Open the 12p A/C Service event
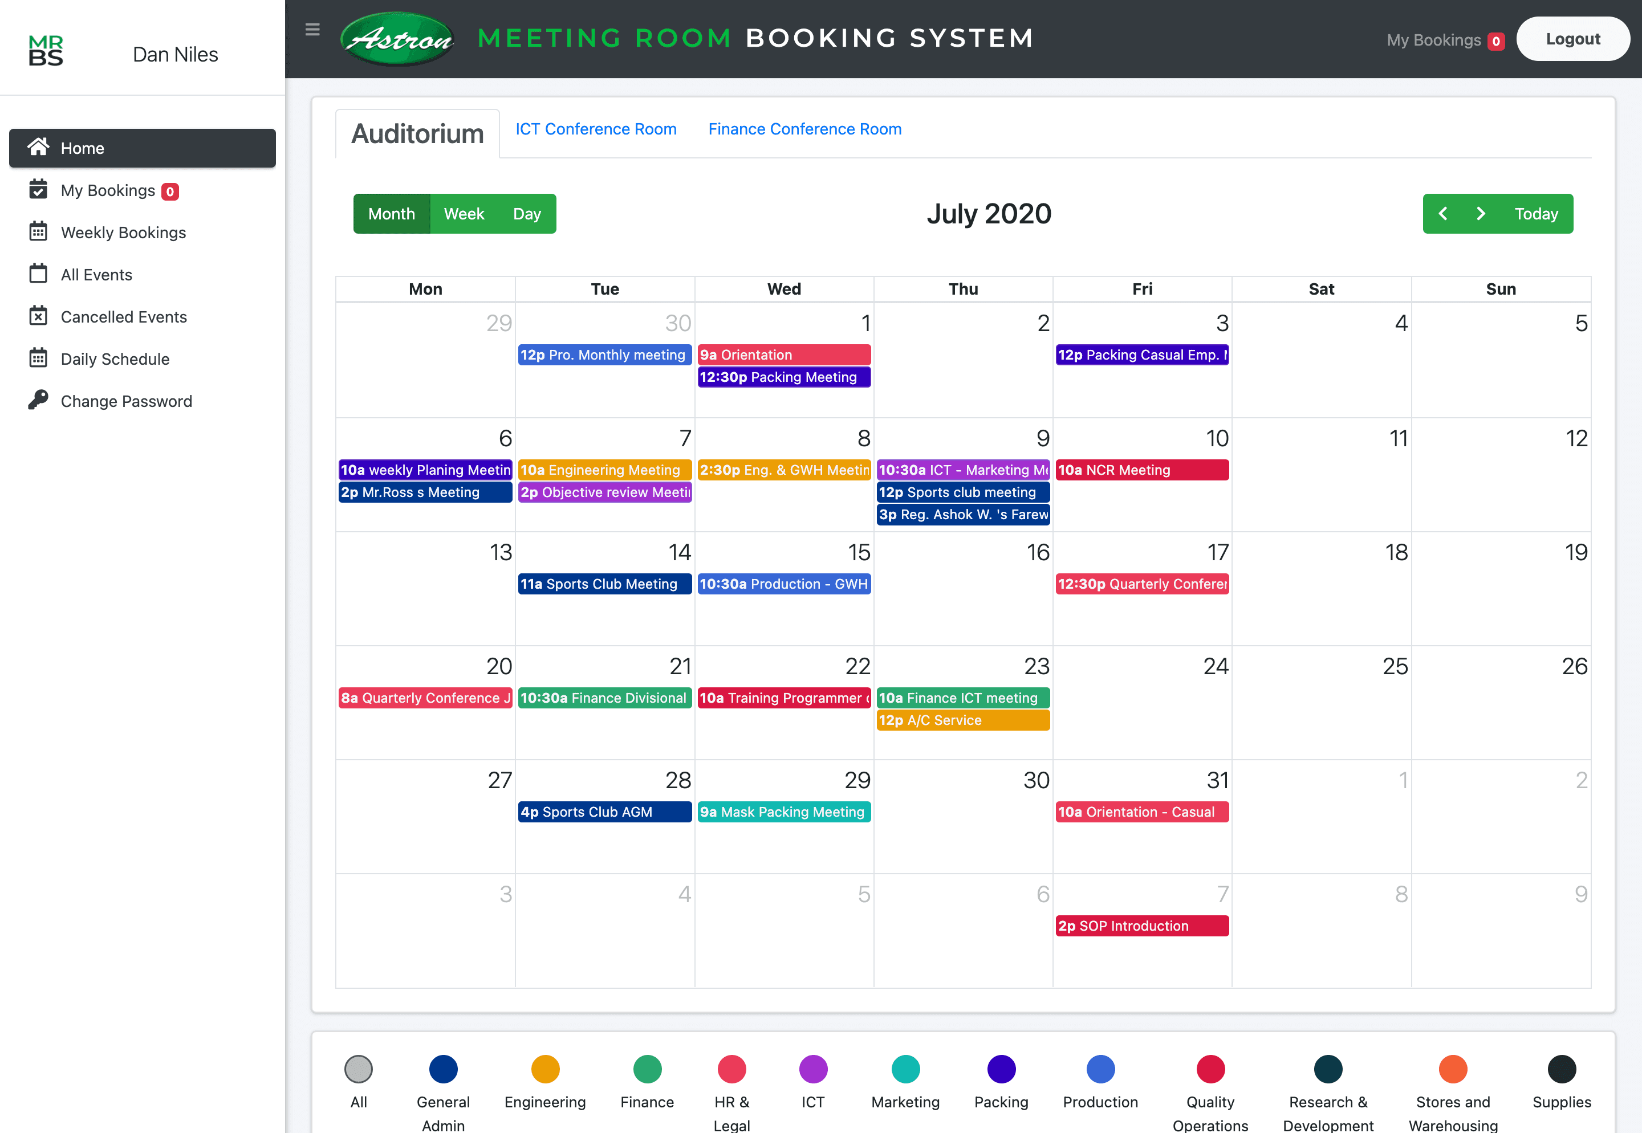The height and width of the screenshot is (1133, 1642). [962, 720]
